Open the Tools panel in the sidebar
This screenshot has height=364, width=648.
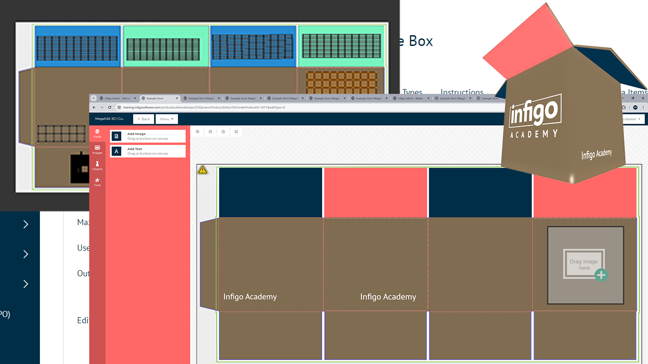pos(97,182)
